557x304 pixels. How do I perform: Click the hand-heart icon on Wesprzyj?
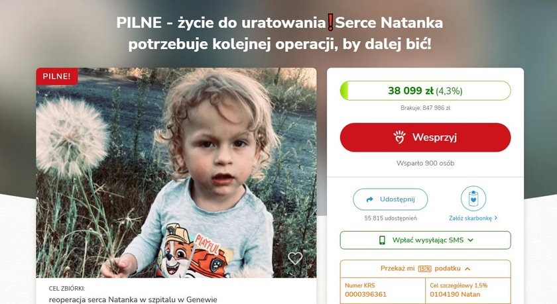coord(399,137)
